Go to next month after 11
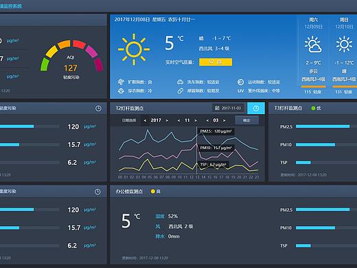The image size is (357, 268). tap(196, 120)
